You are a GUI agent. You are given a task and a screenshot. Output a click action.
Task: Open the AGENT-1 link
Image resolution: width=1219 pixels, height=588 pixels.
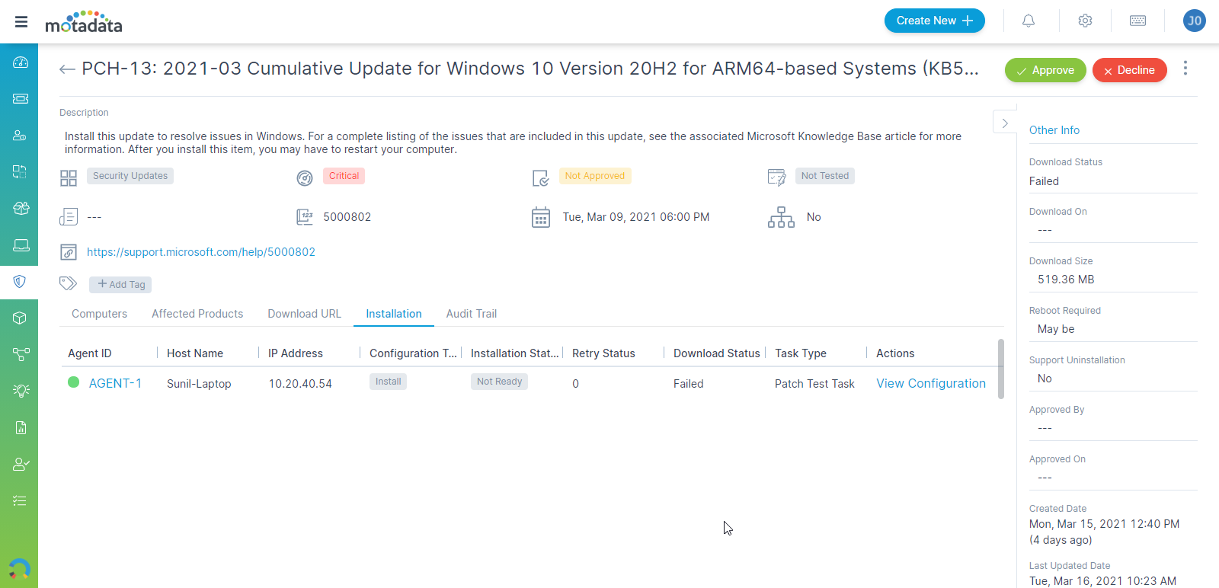115,383
